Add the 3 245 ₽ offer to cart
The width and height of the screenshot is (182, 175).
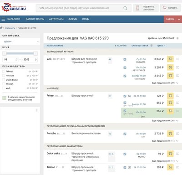170,76
